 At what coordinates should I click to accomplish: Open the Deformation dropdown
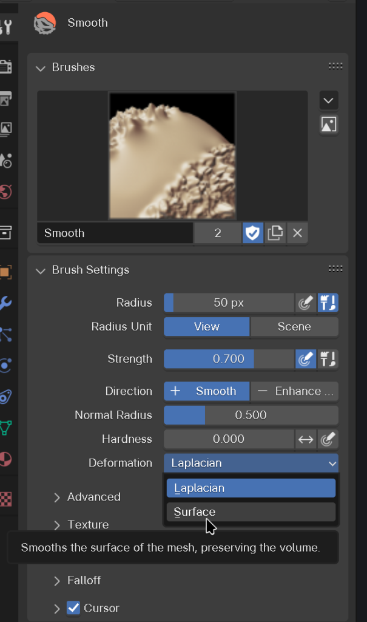coord(251,463)
